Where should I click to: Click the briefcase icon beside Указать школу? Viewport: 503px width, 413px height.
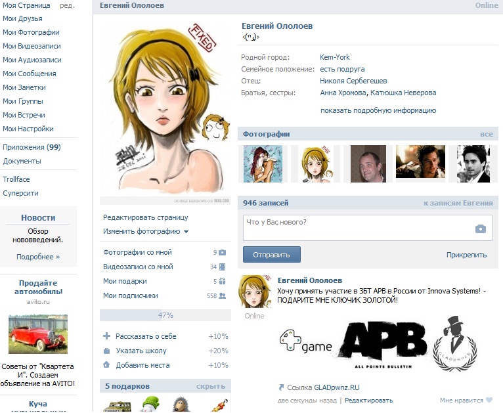click(107, 351)
